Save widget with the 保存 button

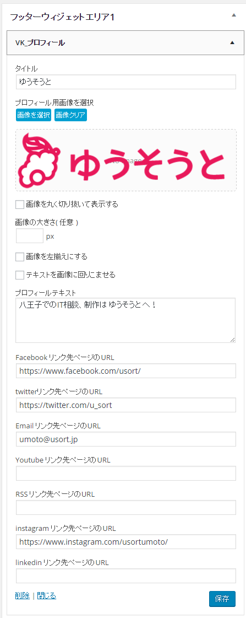click(222, 599)
